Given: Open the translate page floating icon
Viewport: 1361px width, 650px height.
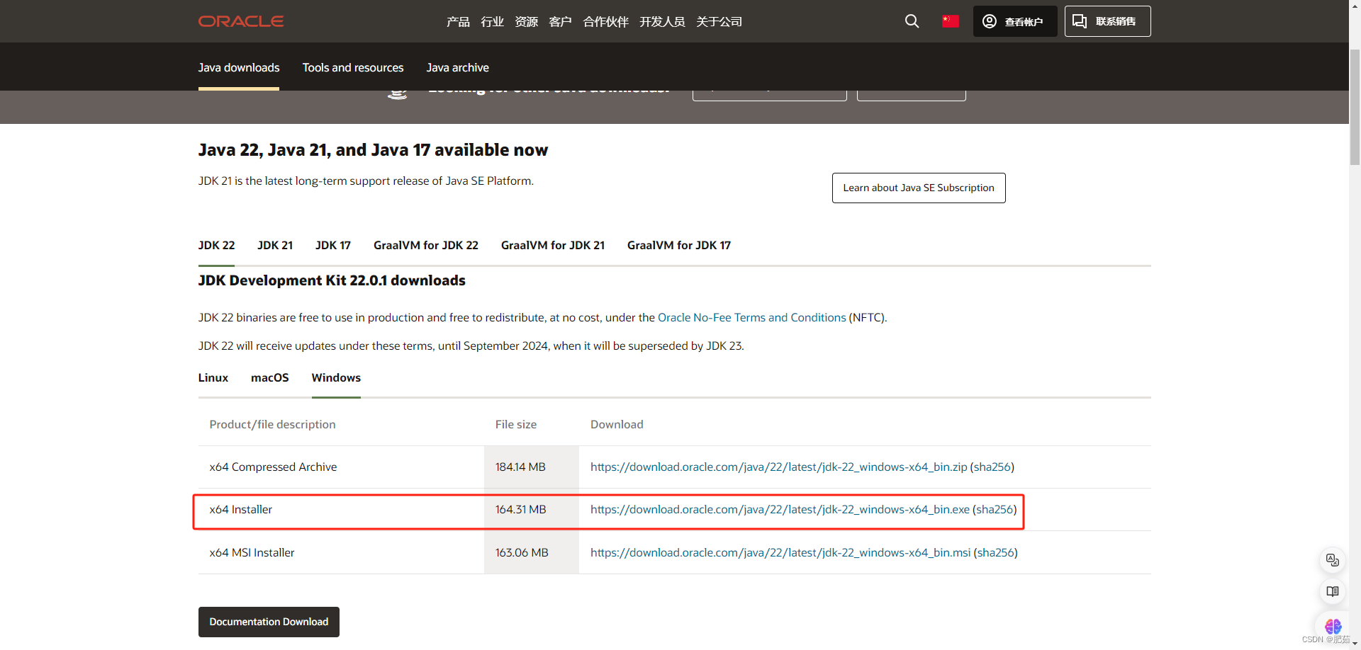Looking at the screenshot, I should point(1333,560).
